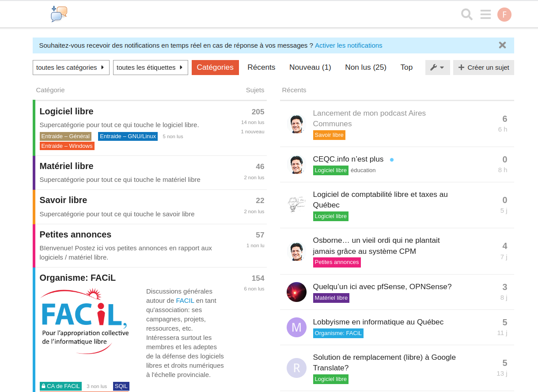Open the wrench admin options dropdown
The width and height of the screenshot is (538, 392).
(438, 68)
